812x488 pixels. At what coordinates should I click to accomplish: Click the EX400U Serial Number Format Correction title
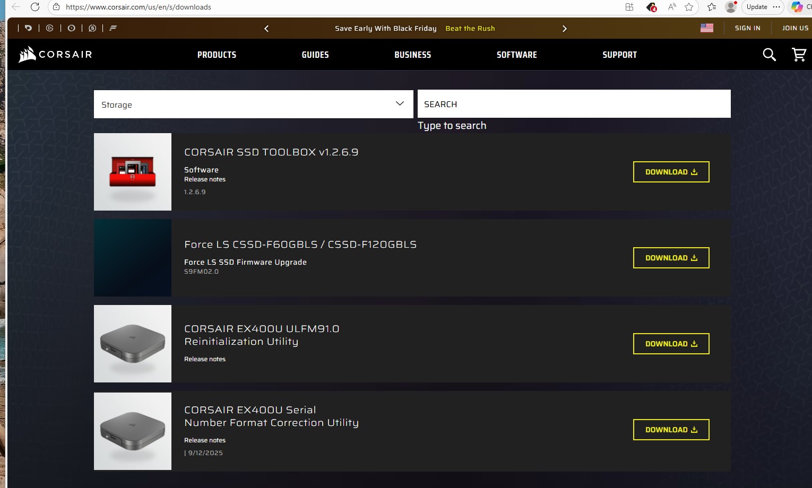(271, 416)
